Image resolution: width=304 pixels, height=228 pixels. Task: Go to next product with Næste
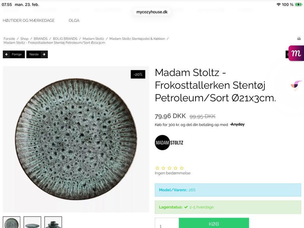point(37,54)
